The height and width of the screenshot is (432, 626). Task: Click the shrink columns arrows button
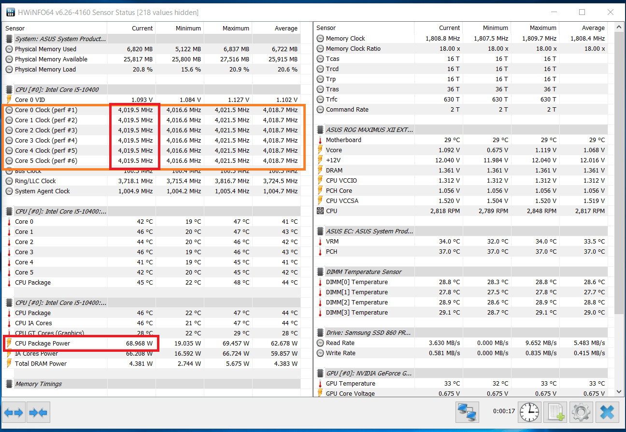click(38, 413)
